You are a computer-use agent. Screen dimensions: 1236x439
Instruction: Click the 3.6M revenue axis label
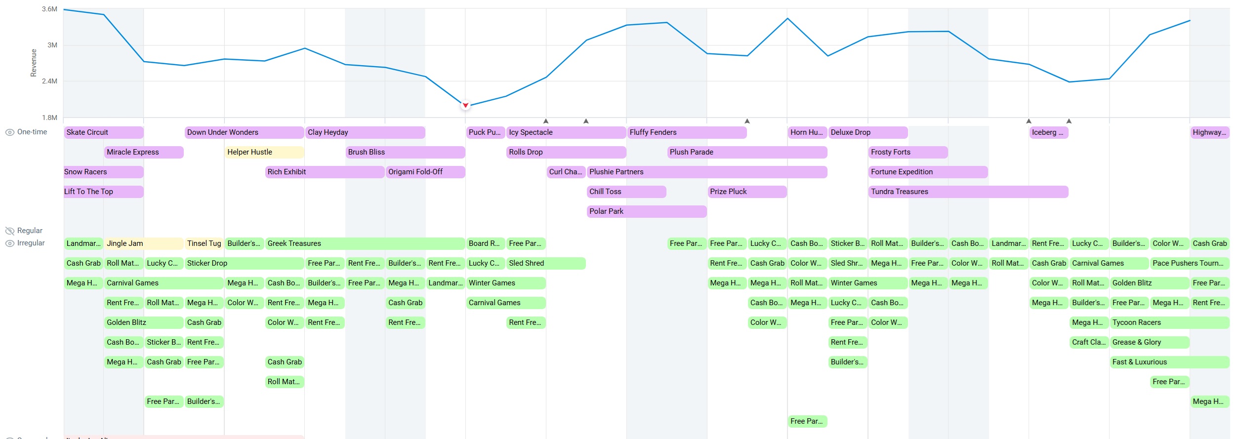tap(49, 9)
